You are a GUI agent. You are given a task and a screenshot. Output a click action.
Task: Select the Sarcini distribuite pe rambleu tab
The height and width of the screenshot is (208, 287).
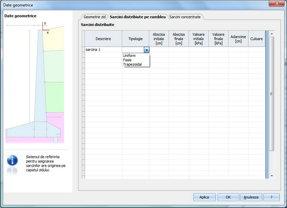click(x=138, y=17)
